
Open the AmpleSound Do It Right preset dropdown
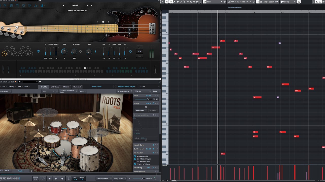(x=127, y=86)
